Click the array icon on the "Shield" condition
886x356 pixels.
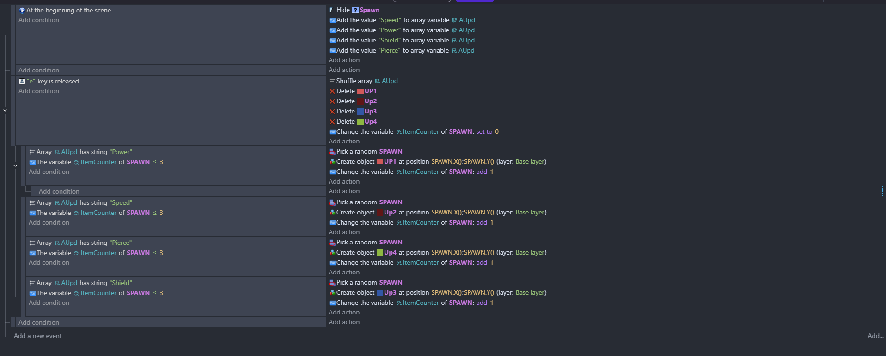click(x=32, y=283)
